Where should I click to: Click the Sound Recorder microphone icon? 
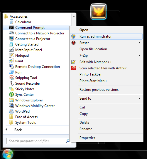(12, 83)
